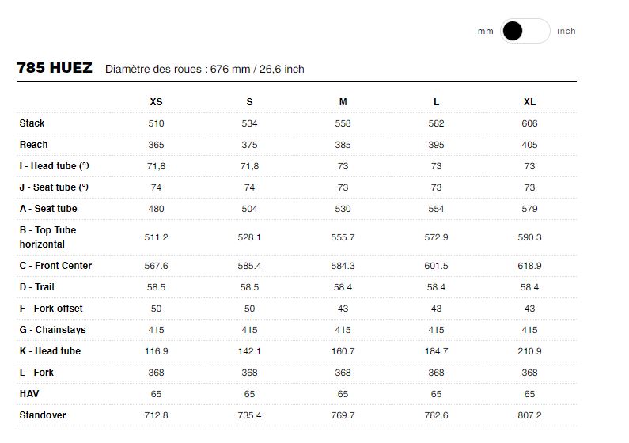Click the Stack row label
Viewport: 629px width, 443px height.
tap(32, 123)
